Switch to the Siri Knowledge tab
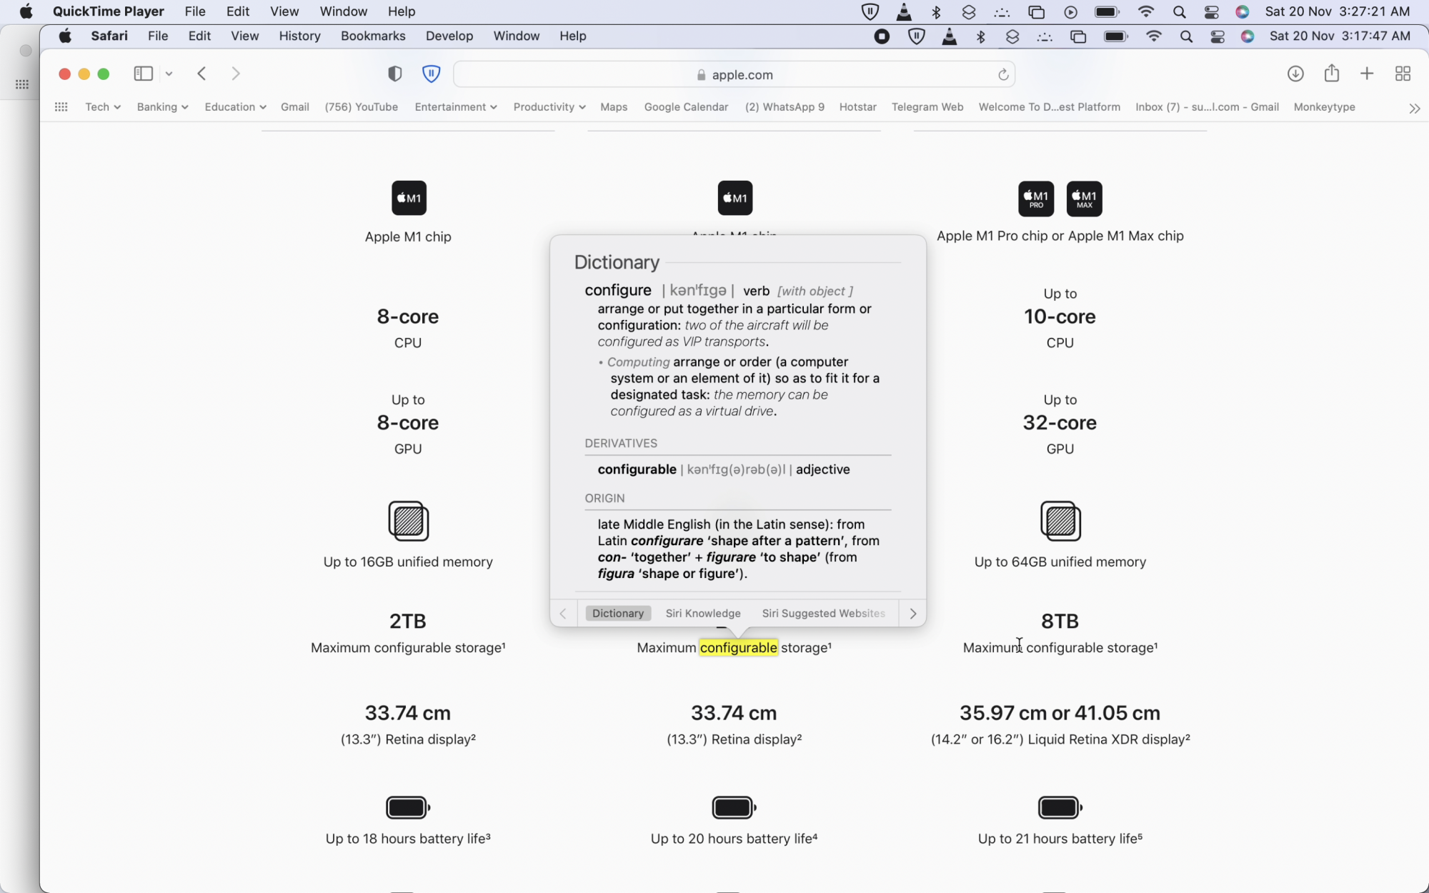 pyautogui.click(x=702, y=613)
